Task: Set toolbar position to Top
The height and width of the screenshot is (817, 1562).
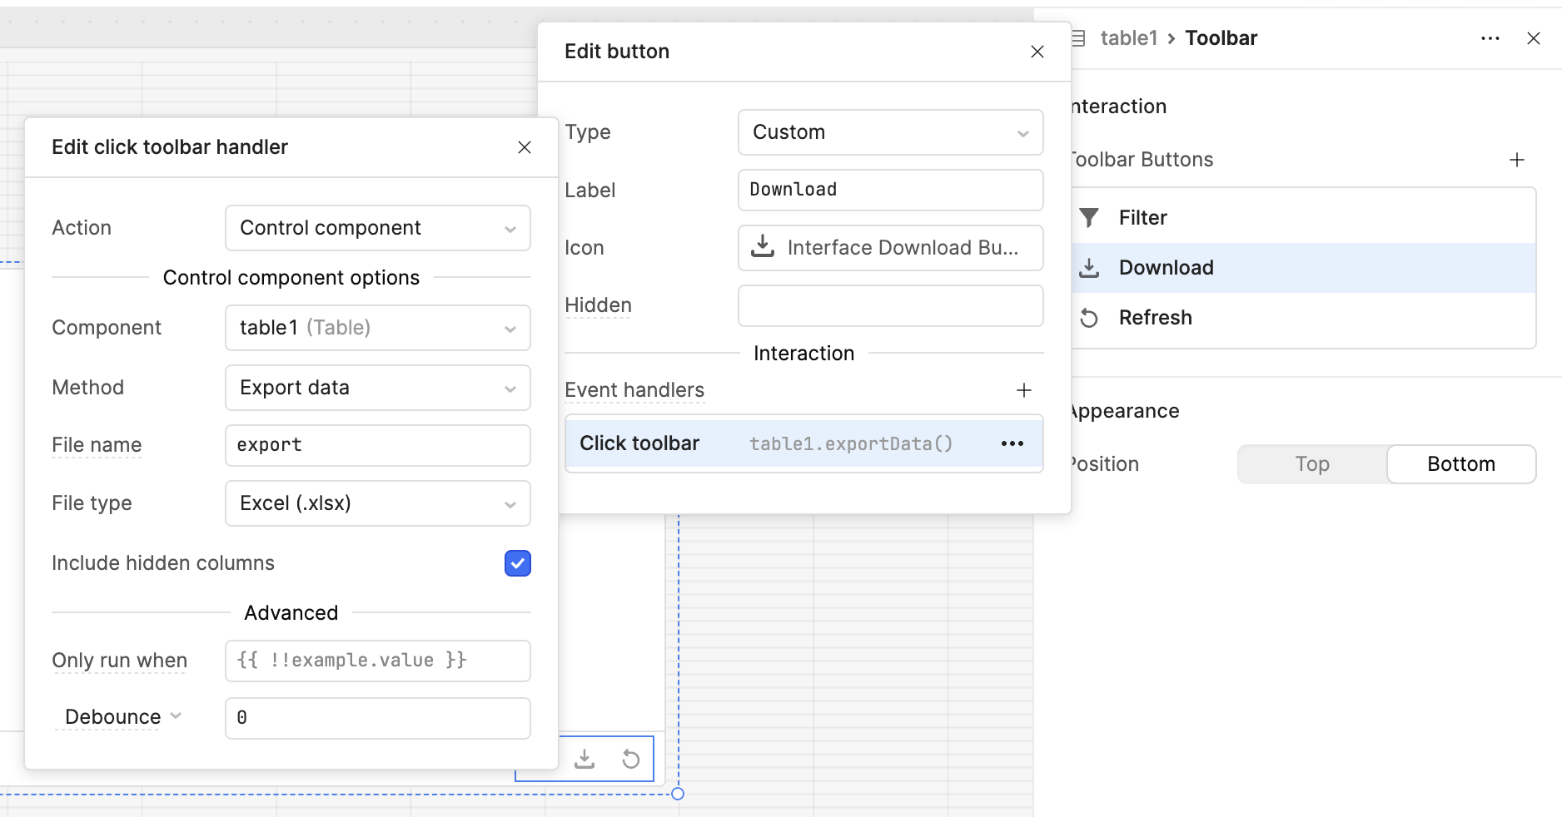Action: click(1311, 463)
